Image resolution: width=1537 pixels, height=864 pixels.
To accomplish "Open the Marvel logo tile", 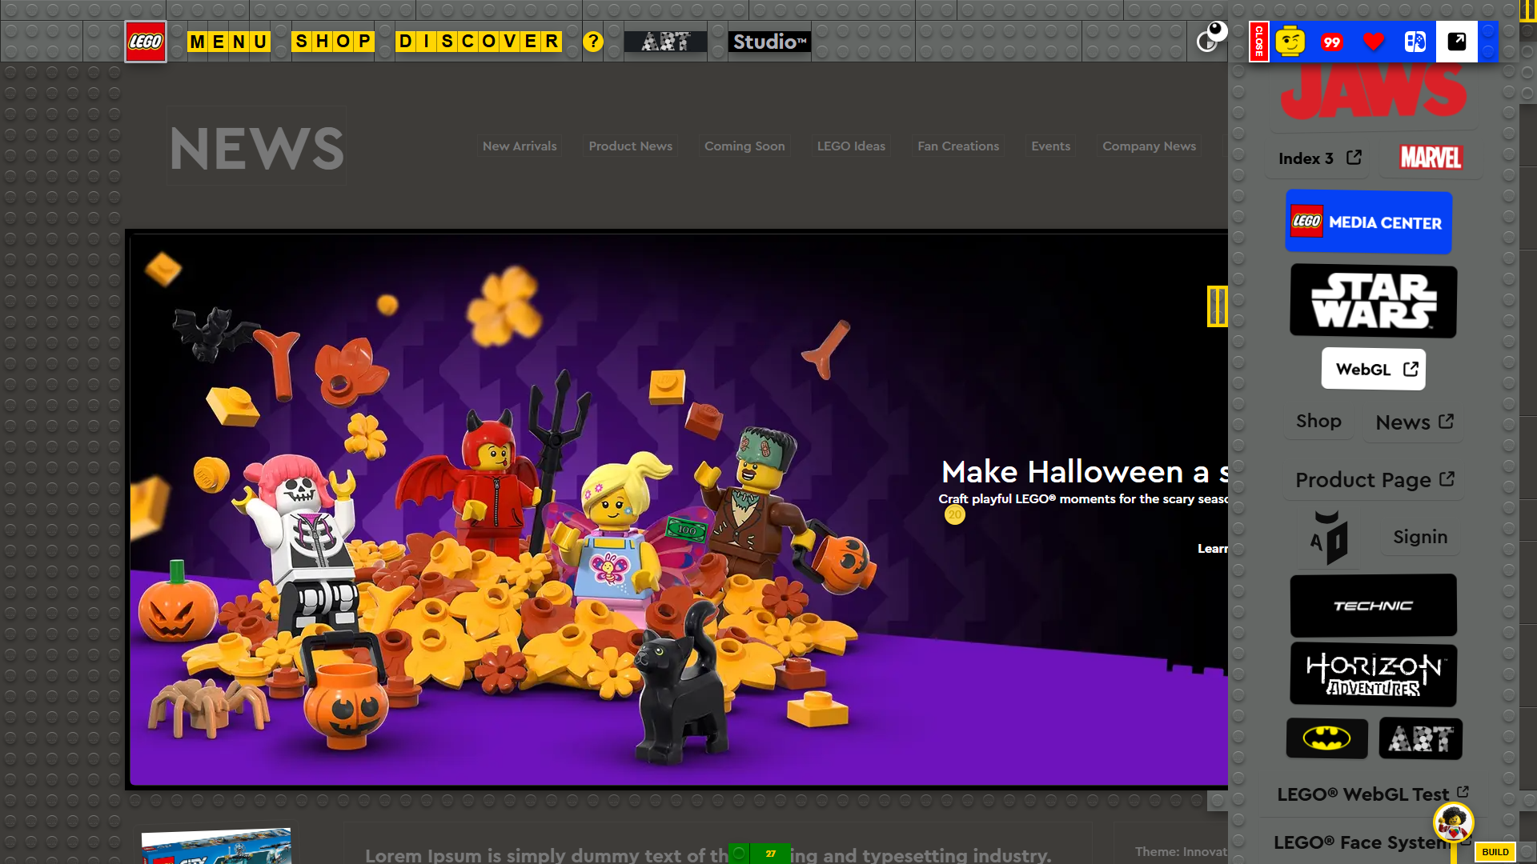I will pos(1431,158).
